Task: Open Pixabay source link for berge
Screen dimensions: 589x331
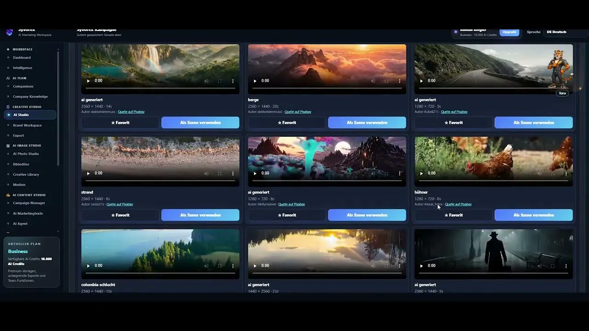Action: pos(298,112)
